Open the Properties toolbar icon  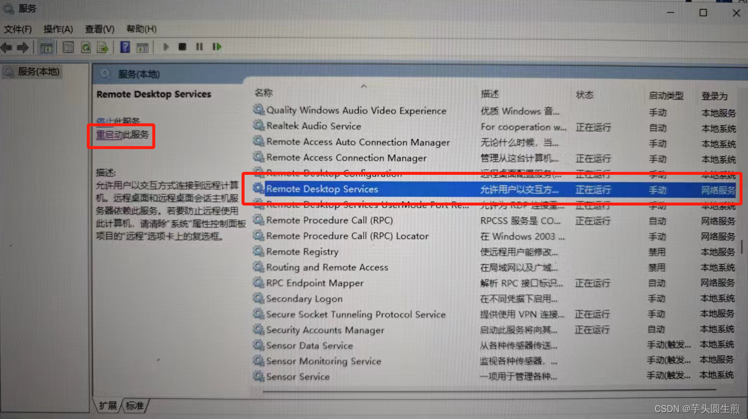[68, 48]
